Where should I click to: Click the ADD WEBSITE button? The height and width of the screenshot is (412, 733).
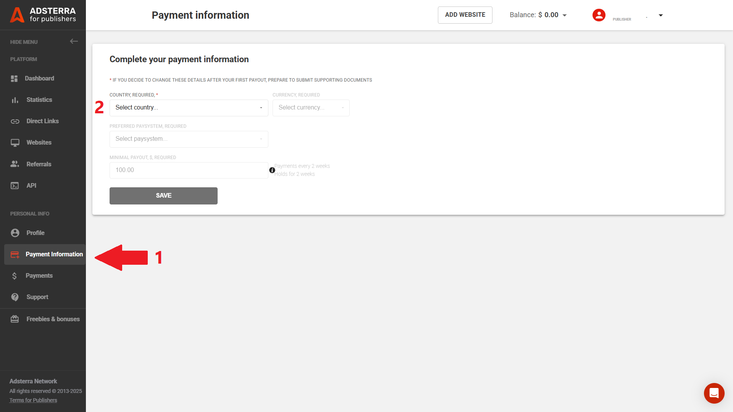465,15
